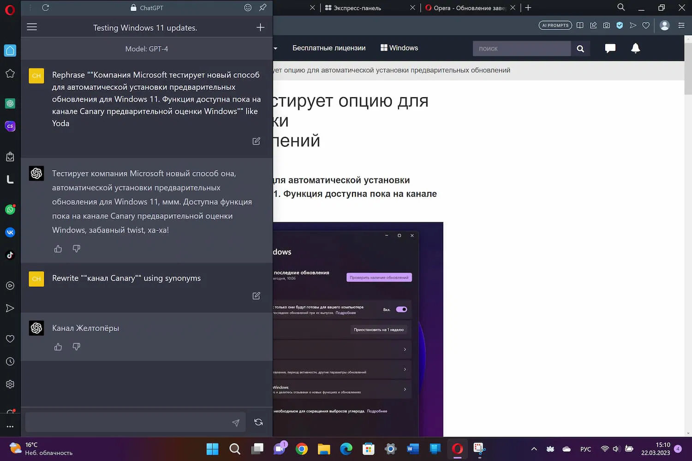Open Google Chrome from taskbar

point(302,449)
